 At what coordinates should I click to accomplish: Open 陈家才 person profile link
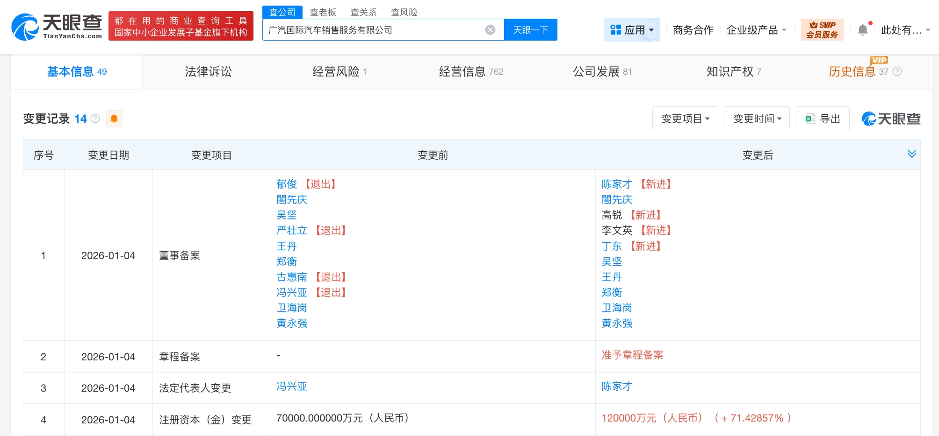616,184
